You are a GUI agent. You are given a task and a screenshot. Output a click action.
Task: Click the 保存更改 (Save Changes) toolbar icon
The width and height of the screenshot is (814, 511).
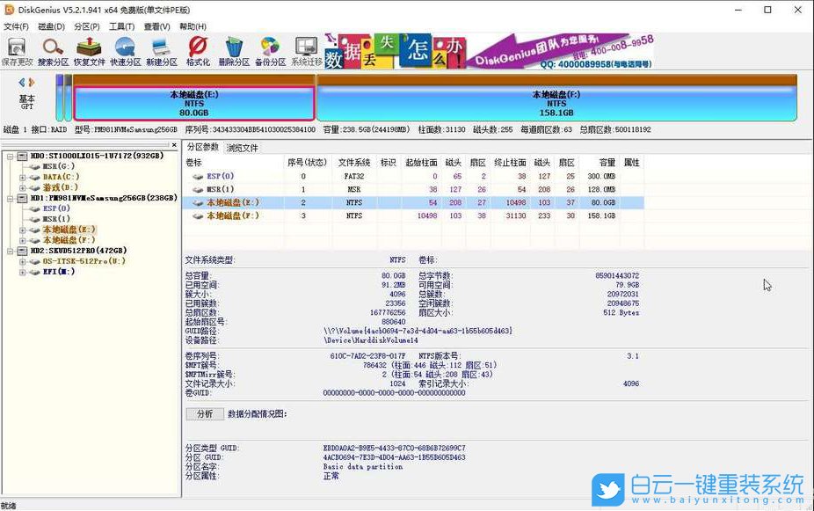pos(16,48)
